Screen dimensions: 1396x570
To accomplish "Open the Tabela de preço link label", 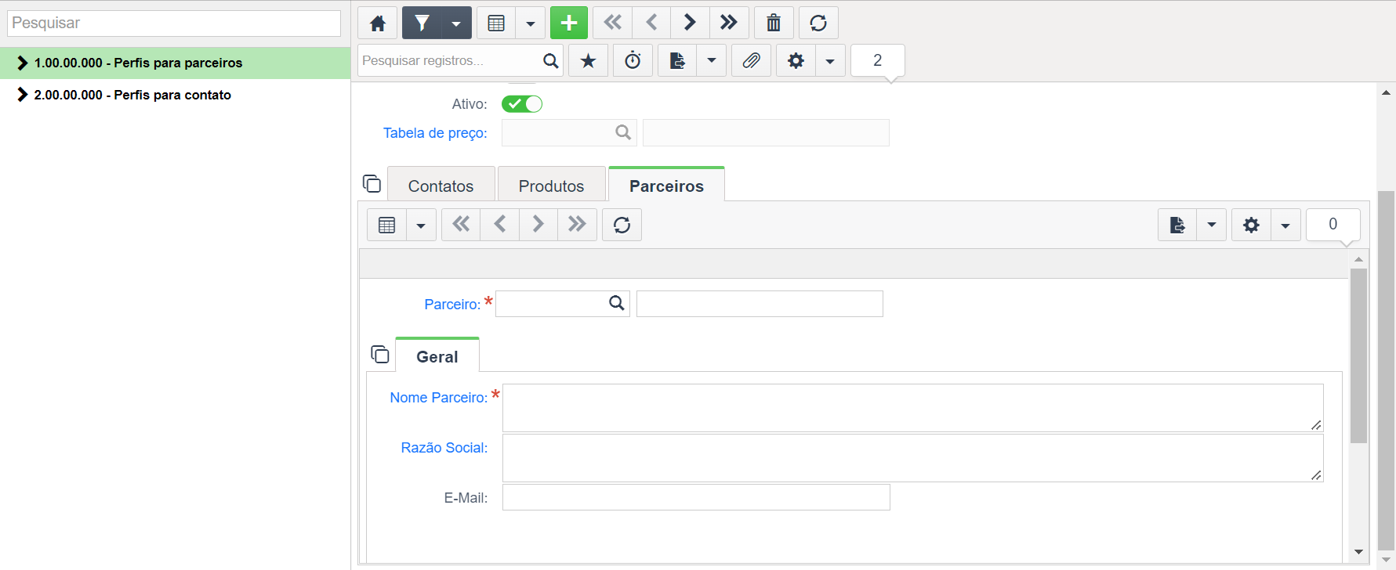I will [435, 133].
